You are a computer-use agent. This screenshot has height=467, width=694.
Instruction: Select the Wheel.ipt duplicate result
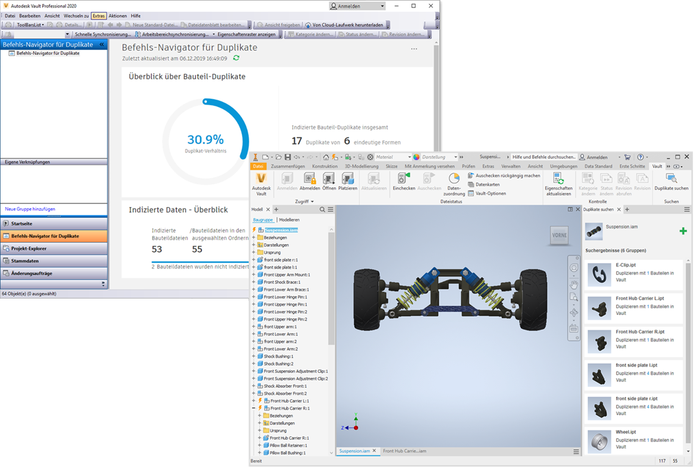634,440
